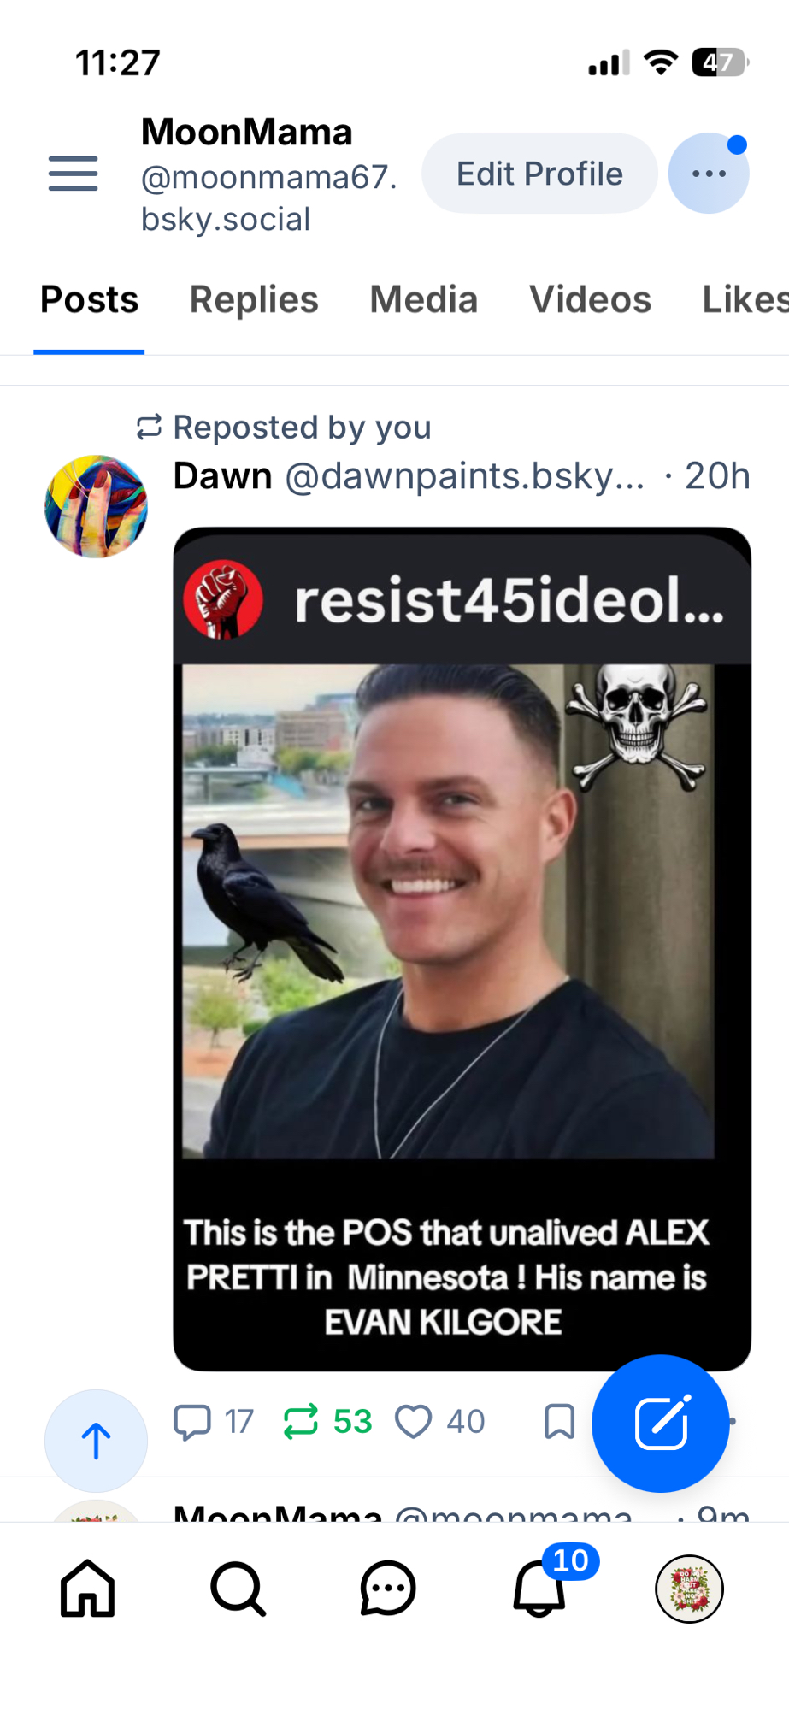This screenshot has height=1710, width=789.
Task: Switch to the Videos tab
Action: (591, 300)
